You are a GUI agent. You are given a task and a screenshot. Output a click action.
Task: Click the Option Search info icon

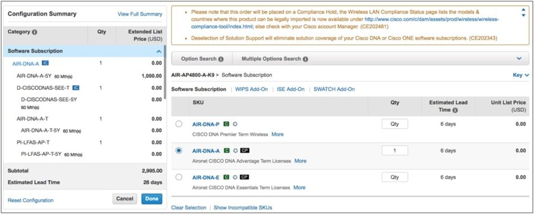pyautogui.click(x=221, y=59)
